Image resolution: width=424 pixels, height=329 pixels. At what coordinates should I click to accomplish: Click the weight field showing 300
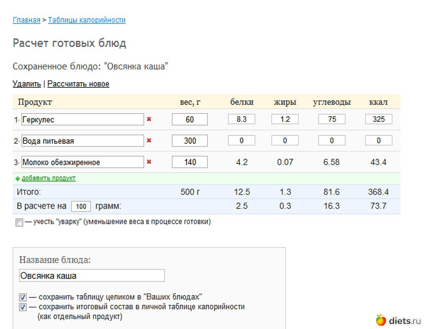point(190,141)
